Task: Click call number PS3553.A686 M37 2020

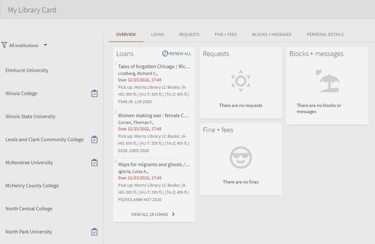Action: pos(140,200)
